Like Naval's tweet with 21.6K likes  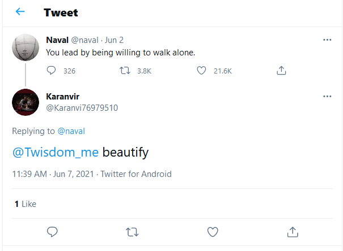(x=201, y=71)
